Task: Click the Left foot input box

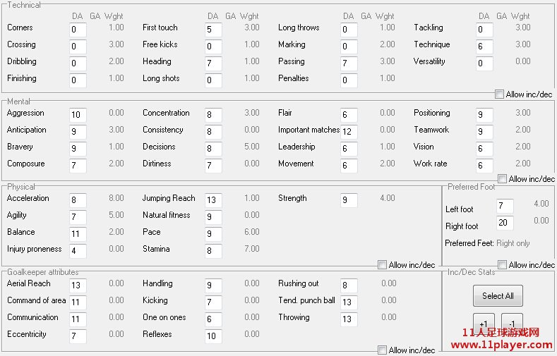Action: [x=505, y=206]
